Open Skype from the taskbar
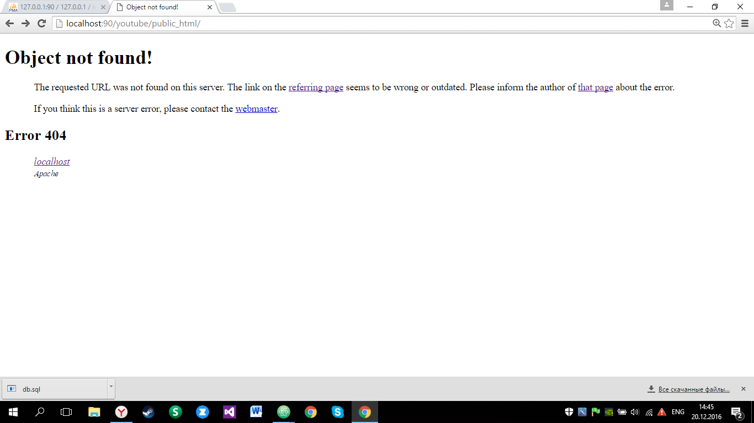Screen dimensions: 754x423 coord(338,411)
